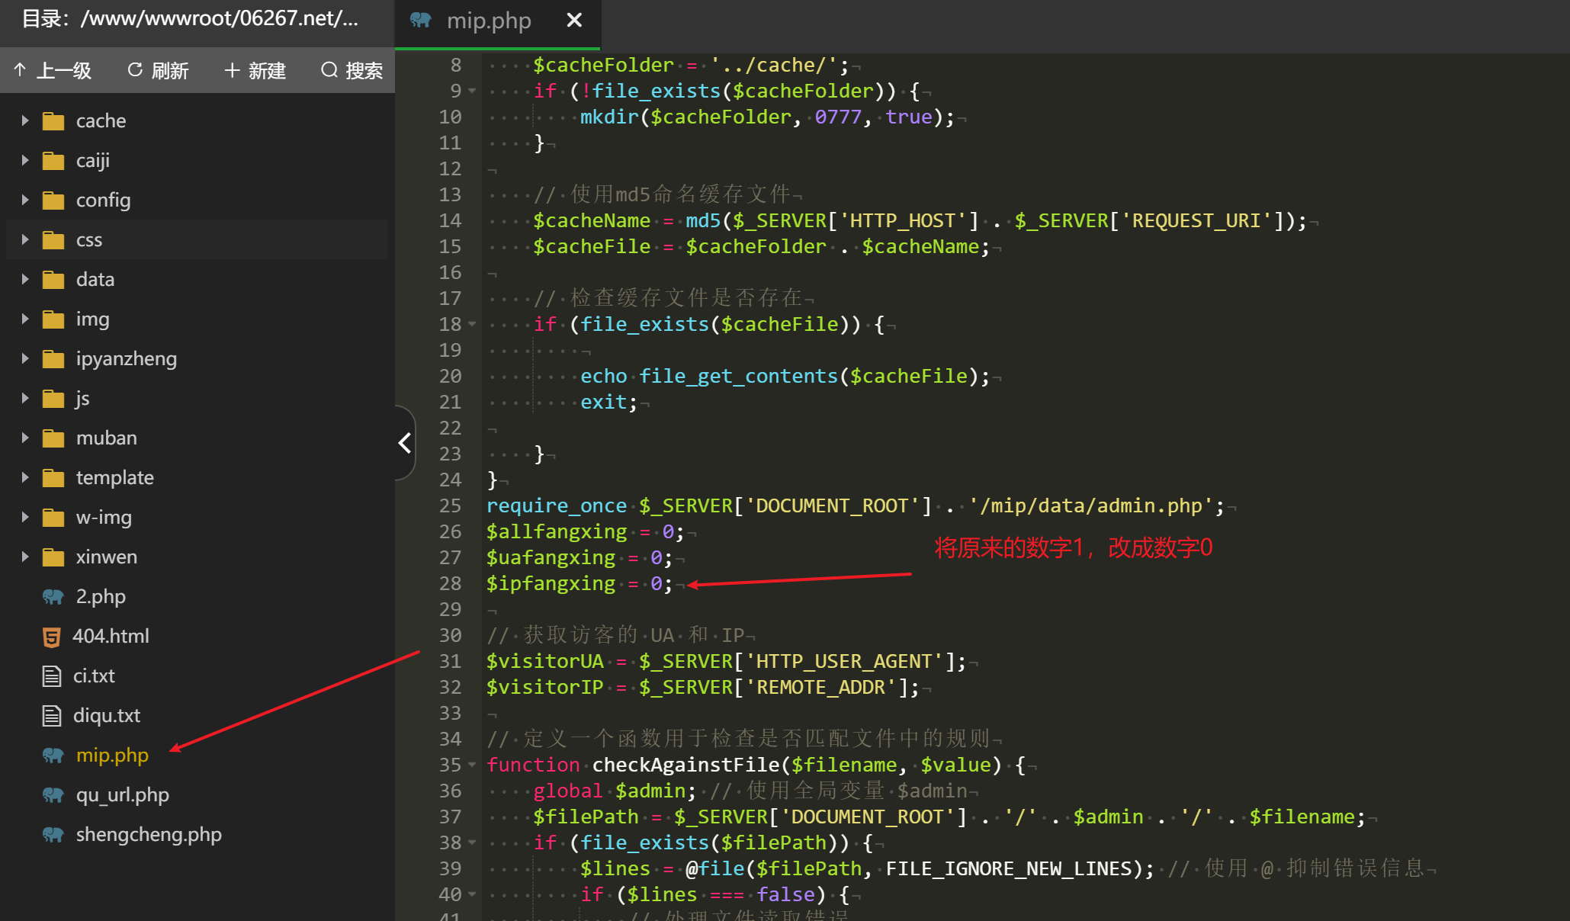Open the ci.txt file via its document icon
This screenshot has width=1570, height=921.
pos(52,676)
